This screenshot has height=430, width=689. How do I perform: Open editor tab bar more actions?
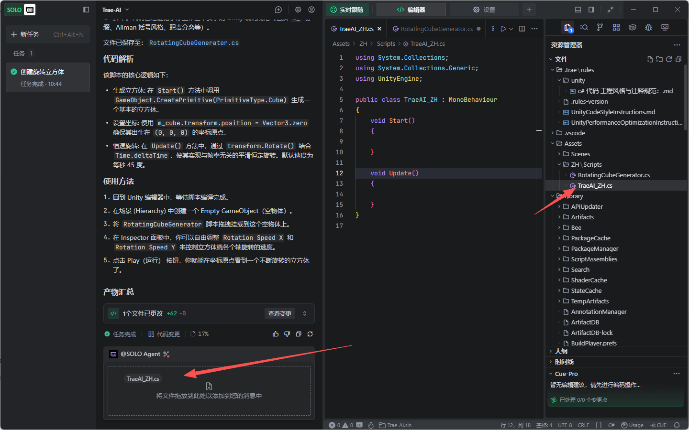point(534,29)
